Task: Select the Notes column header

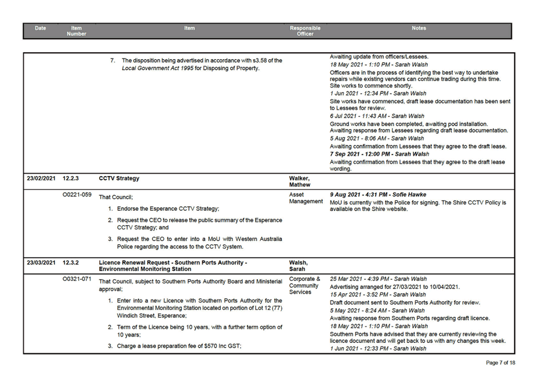Action: (419, 28)
